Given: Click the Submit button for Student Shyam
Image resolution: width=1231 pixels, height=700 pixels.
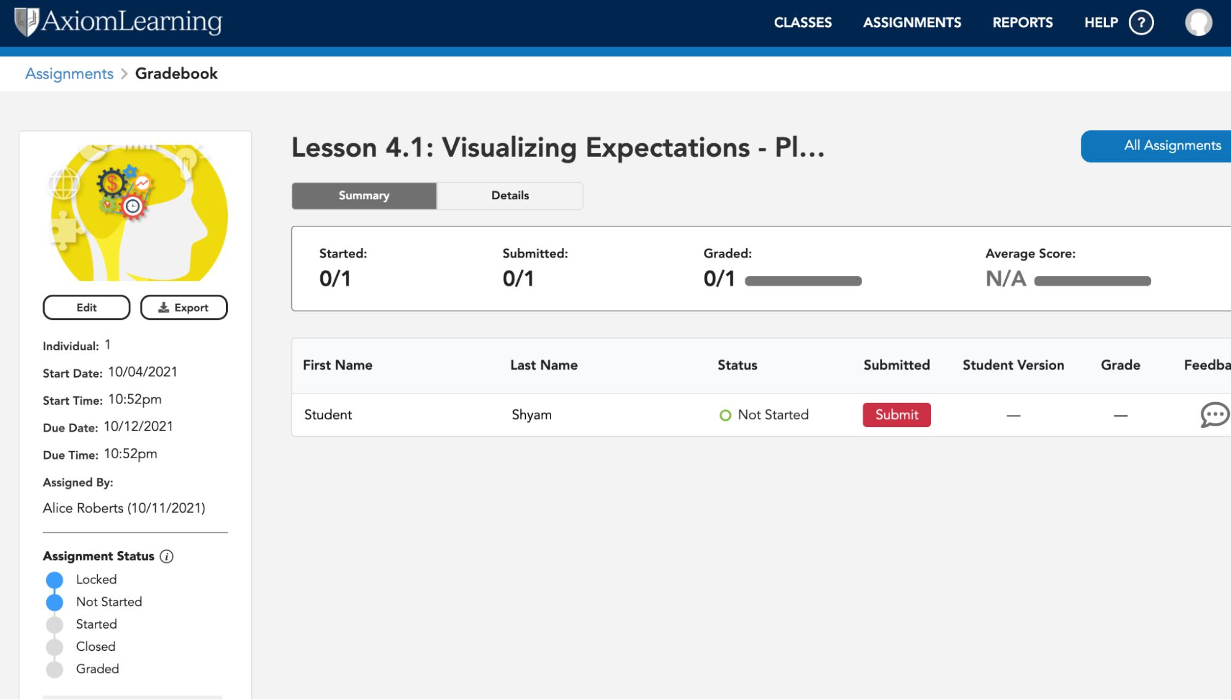Looking at the screenshot, I should pyautogui.click(x=896, y=415).
